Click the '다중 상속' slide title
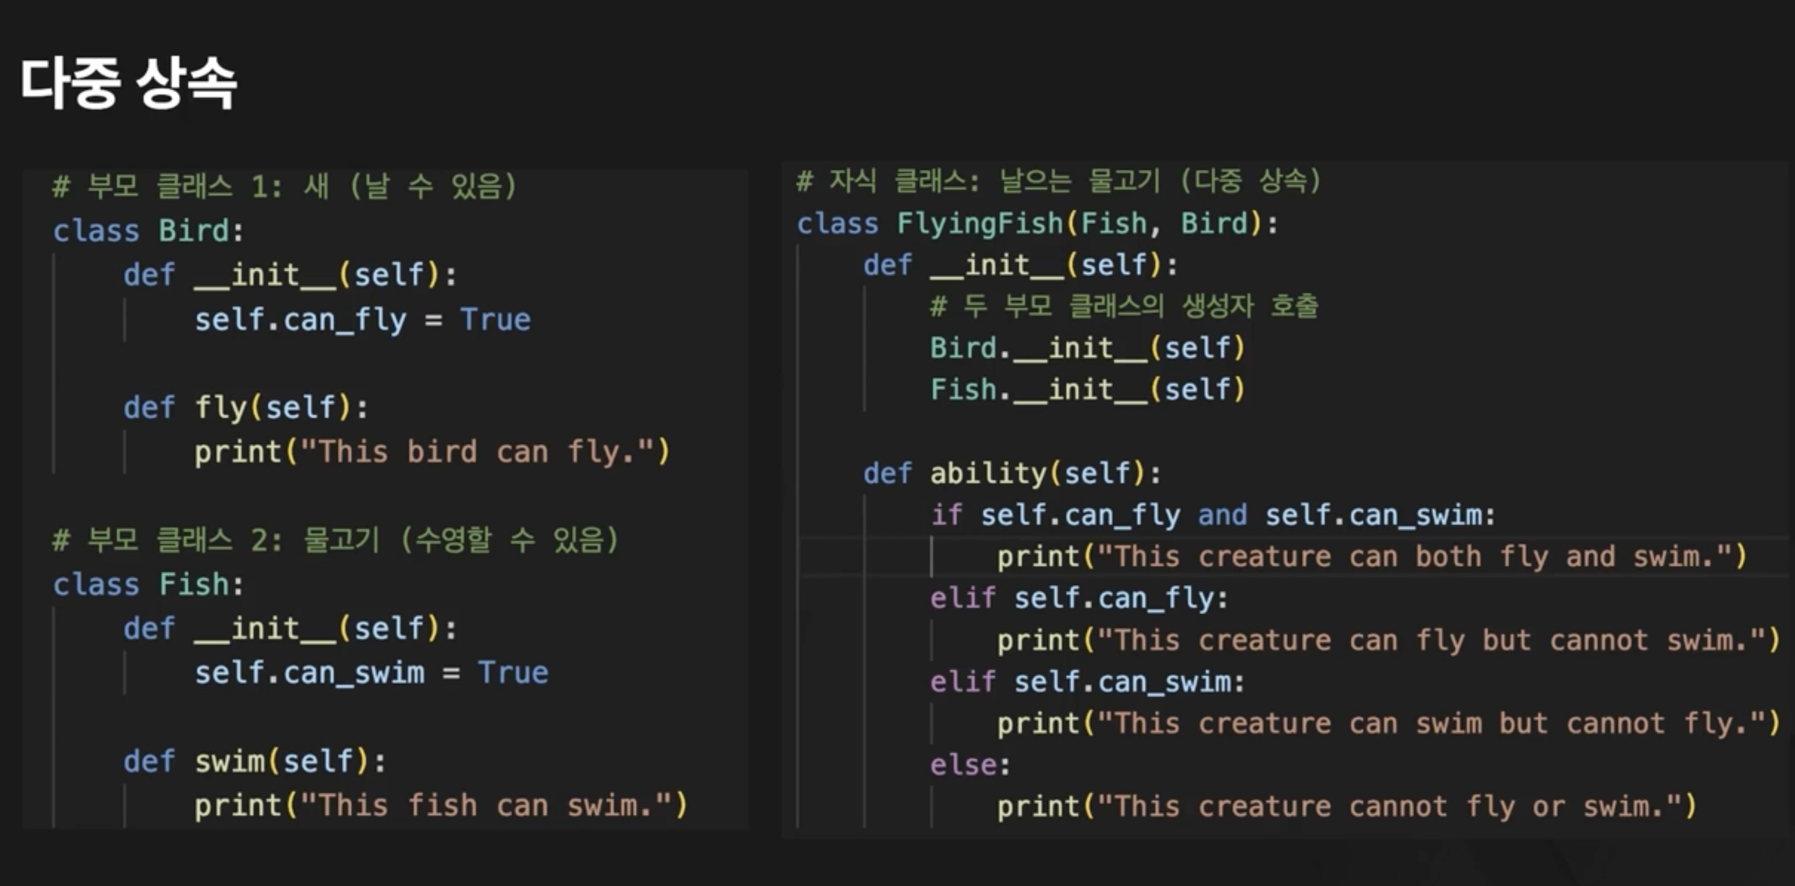The width and height of the screenshot is (1795, 886). click(129, 84)
